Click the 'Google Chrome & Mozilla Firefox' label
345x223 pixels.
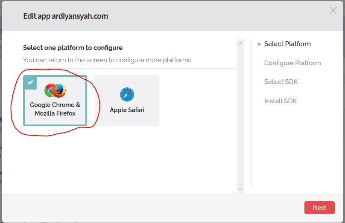55,109
